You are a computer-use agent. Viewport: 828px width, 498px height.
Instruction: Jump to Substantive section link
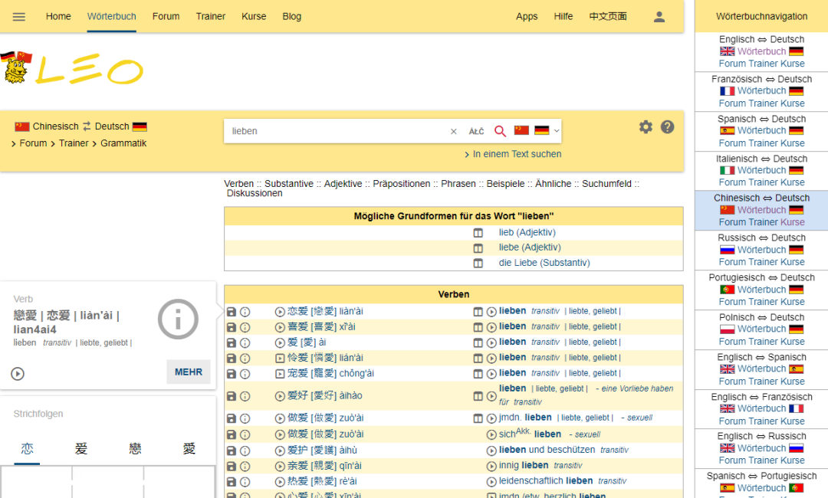coord(289,184)
